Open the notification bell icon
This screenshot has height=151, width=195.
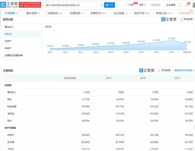187,5
